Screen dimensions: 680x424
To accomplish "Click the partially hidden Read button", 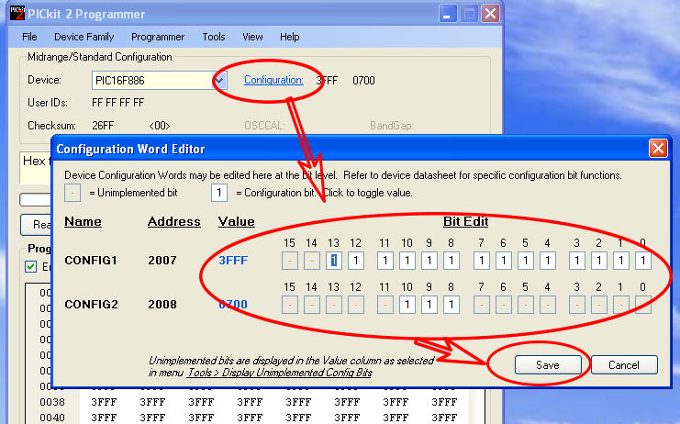I will tap(37, 225).
